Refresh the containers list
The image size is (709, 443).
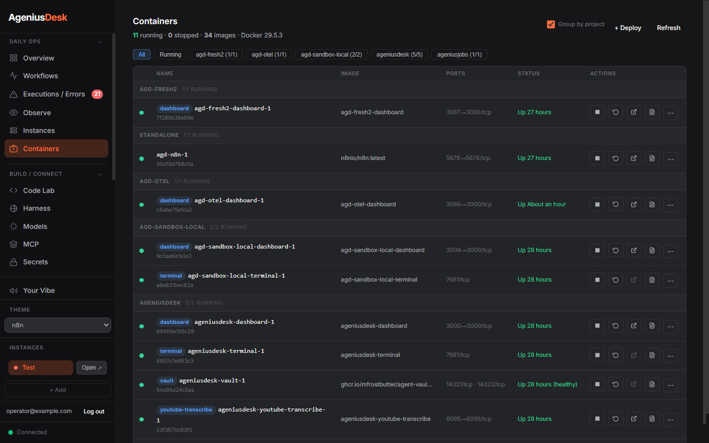[x=669, y=28]
